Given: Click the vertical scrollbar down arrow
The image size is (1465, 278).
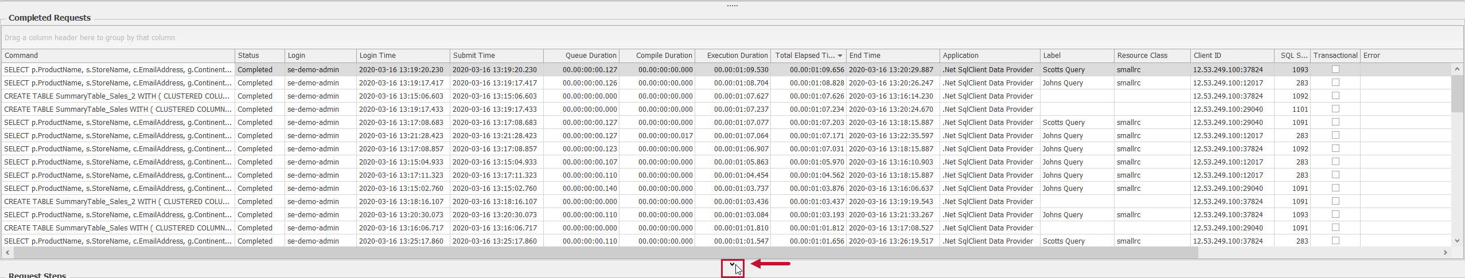Looking at the screenshot, I should coord(1457,241).
